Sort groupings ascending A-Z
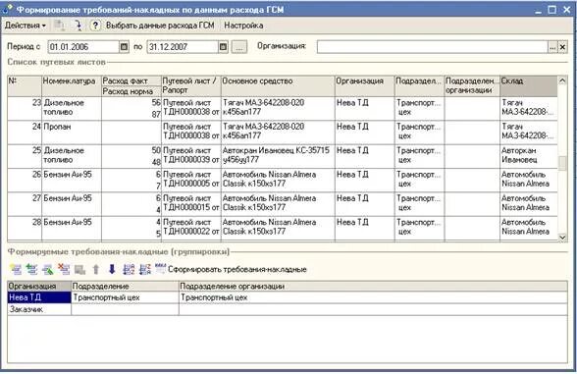The height and width of the screenshot is (374, 577). pos(129,269)
